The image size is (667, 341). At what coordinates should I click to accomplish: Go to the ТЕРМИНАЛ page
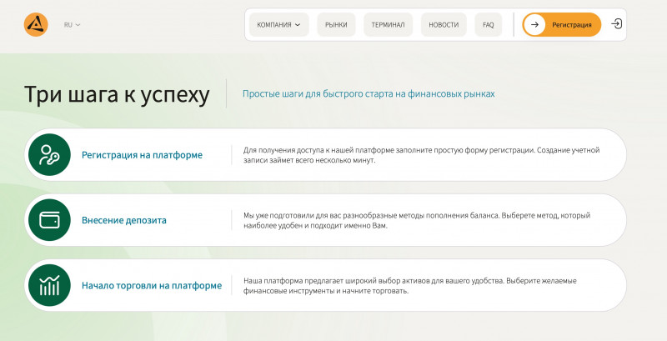pyautogui.click(x=388, y=25)
